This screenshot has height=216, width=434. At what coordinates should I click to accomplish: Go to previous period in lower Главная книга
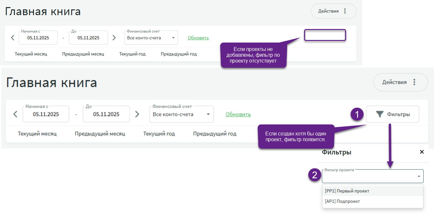(15, 114)
